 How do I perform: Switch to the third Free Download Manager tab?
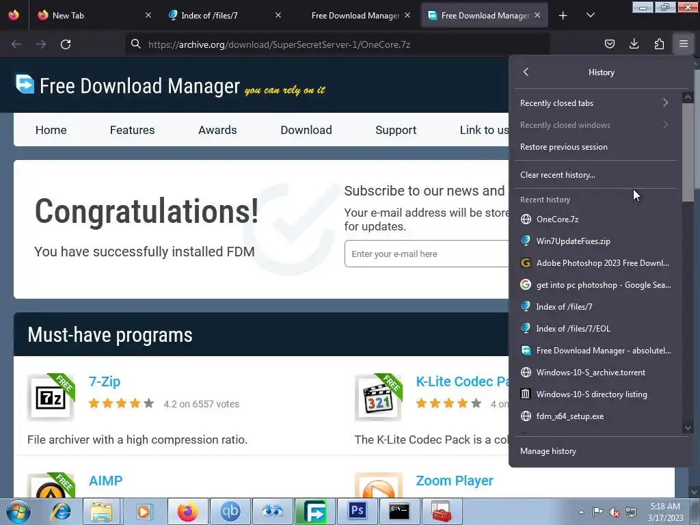pyautogui.click(x=355, y=16)
